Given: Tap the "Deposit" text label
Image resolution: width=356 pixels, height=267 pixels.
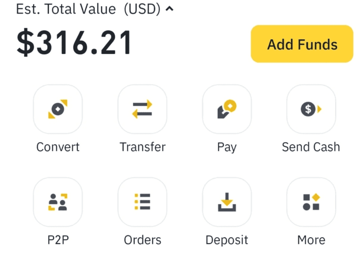Looking at the screenshot, I should (x=227, y=240).
